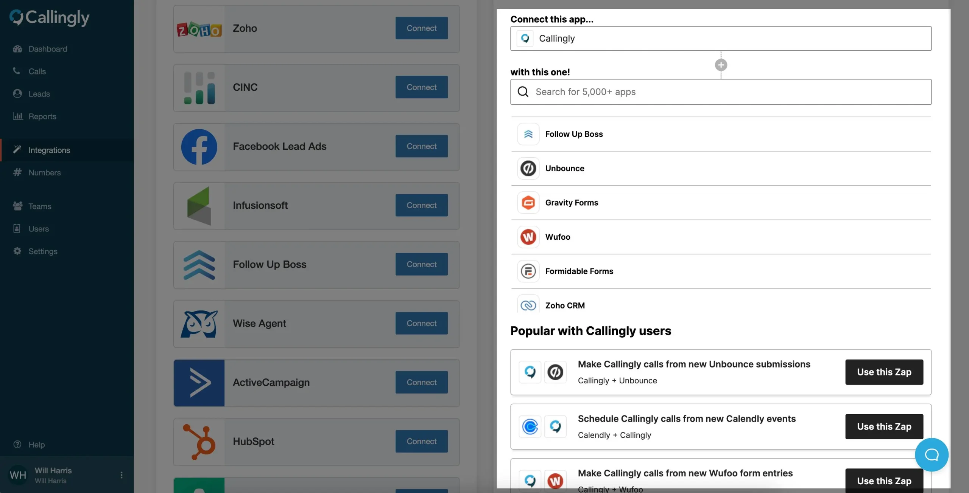969x493 pixels.
Task: Open the Calls section from sidebar
Action: coord(37,71)
